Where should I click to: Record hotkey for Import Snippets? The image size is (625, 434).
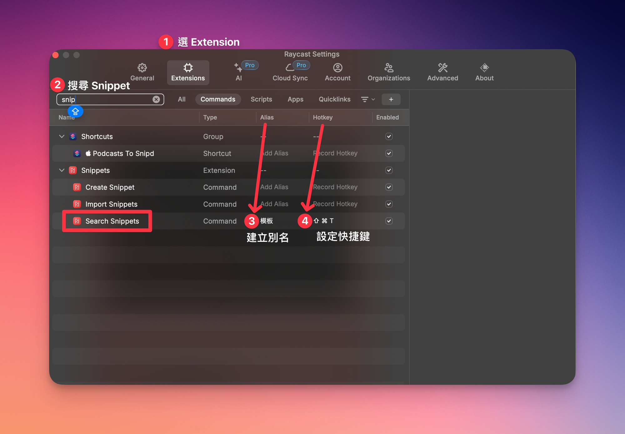[335, 204]
